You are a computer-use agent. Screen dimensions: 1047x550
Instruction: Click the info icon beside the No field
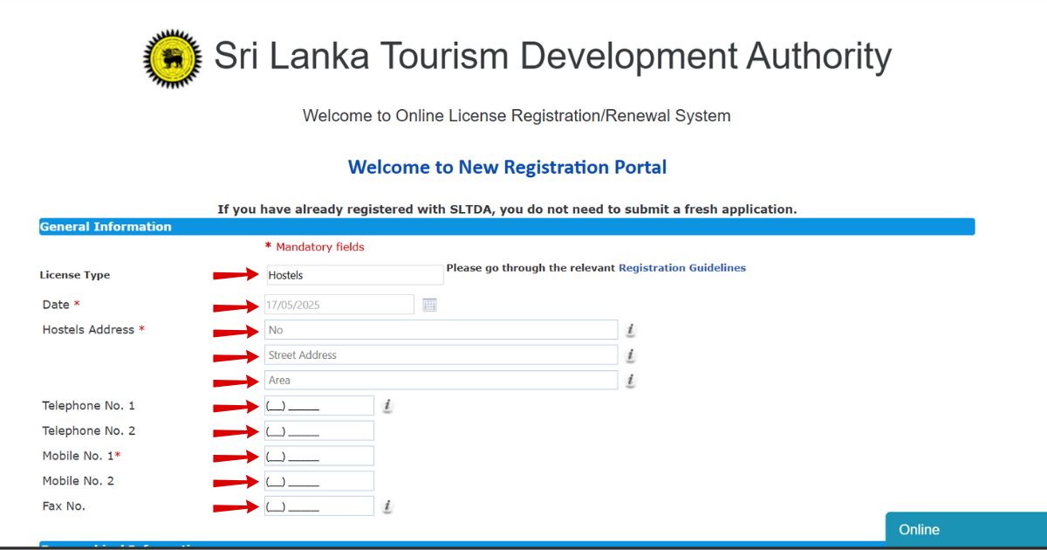[630, 330]
